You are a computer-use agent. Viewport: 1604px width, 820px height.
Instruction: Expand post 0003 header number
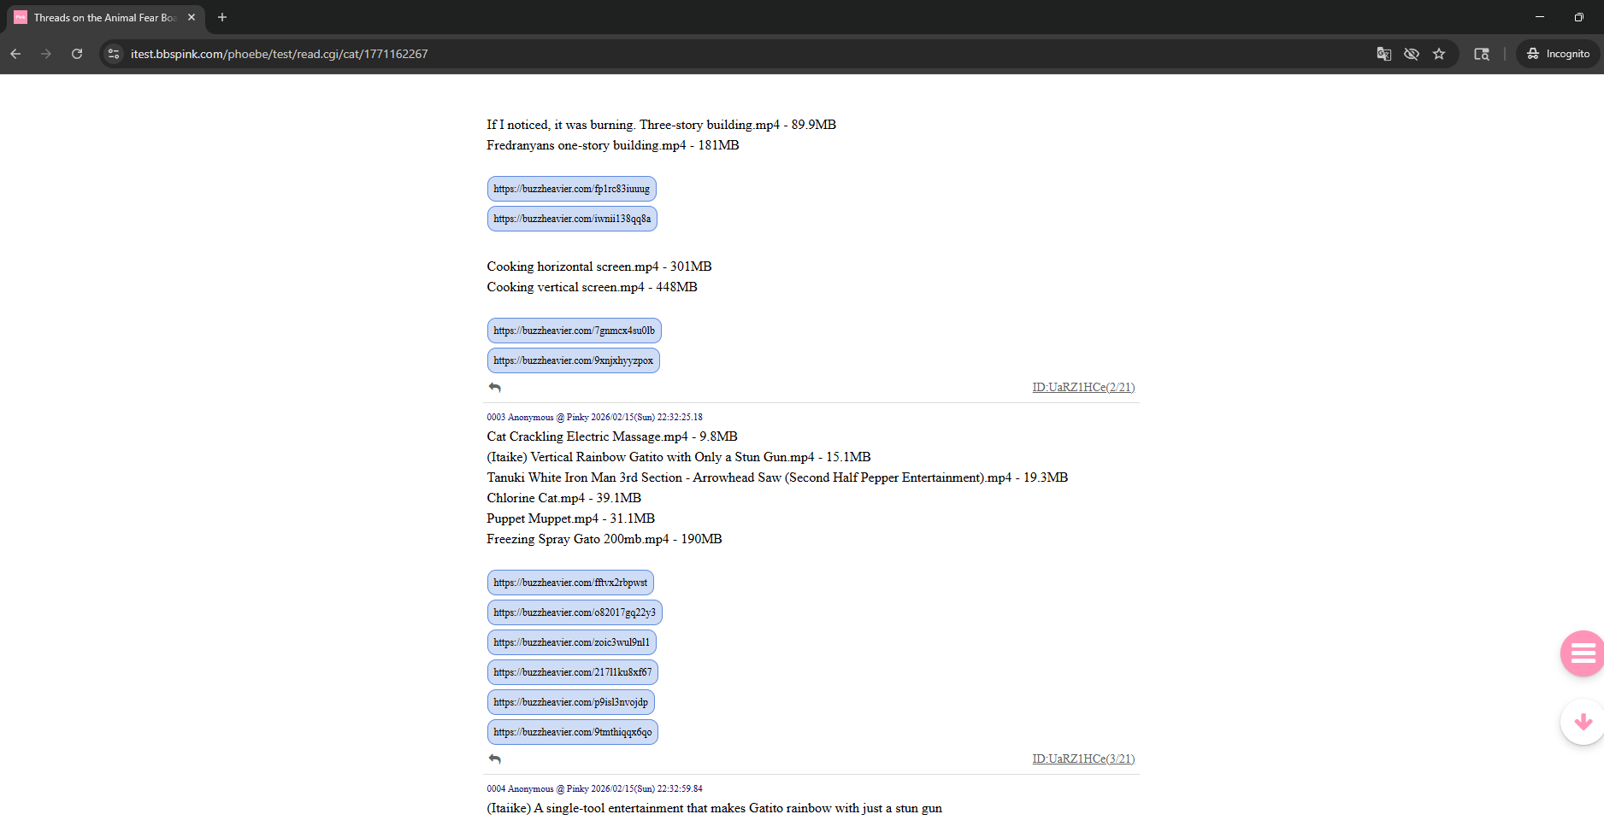(496, 418)
